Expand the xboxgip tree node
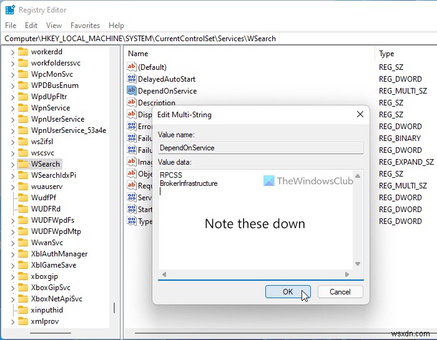This screenshot has height=340, width=437. 12,277
